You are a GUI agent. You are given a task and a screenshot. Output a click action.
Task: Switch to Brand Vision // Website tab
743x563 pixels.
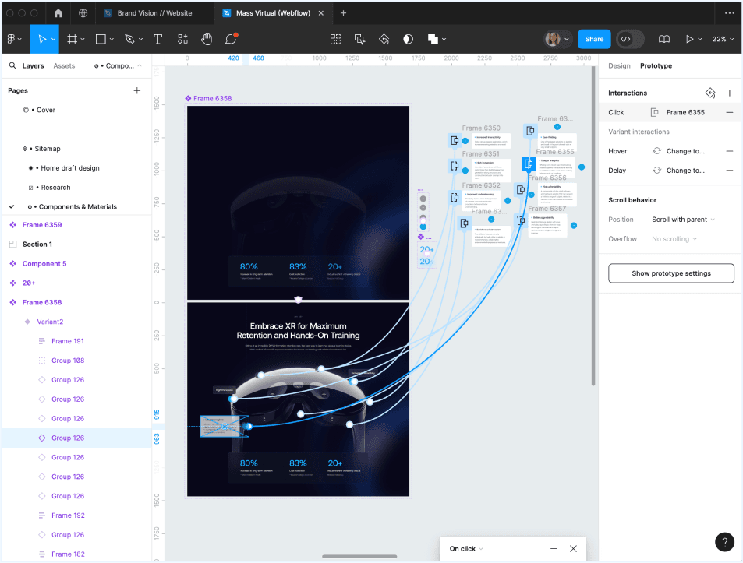coord(154,12)
